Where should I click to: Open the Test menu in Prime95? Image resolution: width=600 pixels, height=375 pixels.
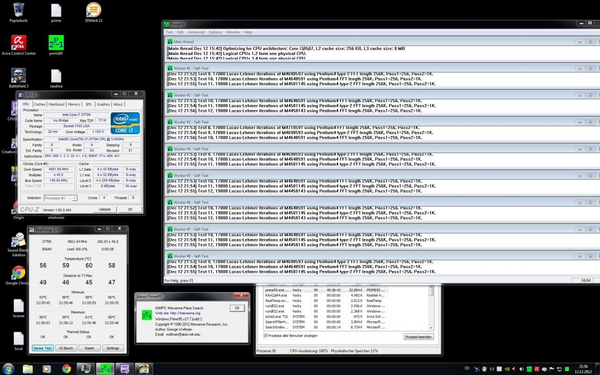(169, 32)
